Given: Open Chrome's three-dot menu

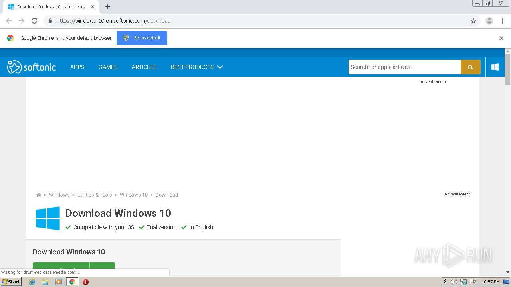Looking at the screenshot, I should tap(502, 21).
